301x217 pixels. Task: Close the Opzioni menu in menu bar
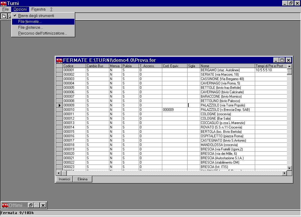20,9
